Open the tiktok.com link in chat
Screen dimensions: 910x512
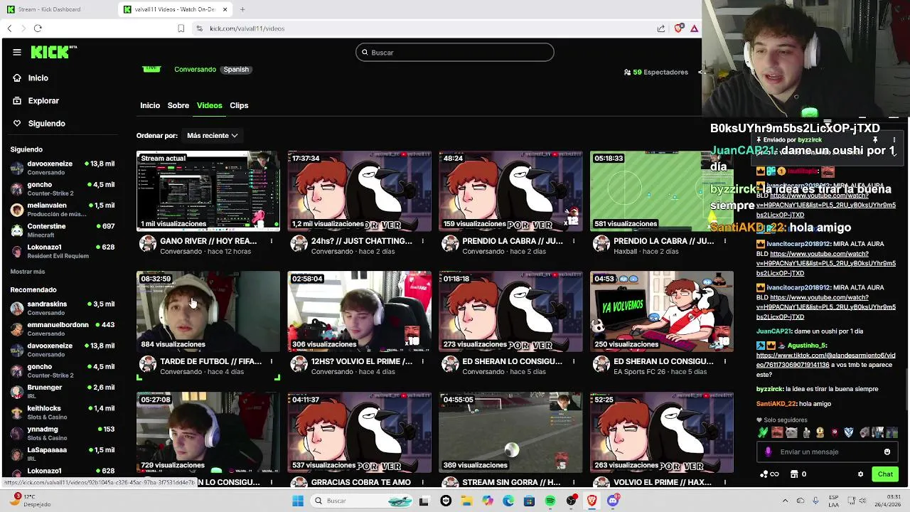point(825,360)
